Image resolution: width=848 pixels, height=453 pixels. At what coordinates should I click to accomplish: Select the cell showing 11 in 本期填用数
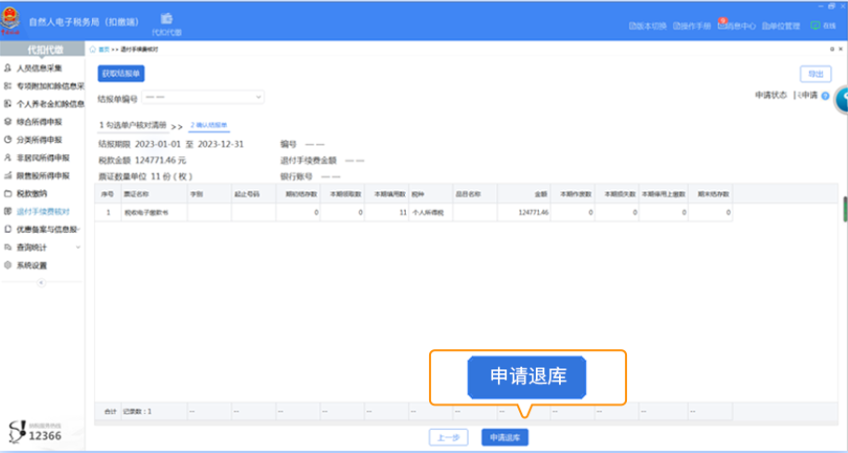pos(386,213)
